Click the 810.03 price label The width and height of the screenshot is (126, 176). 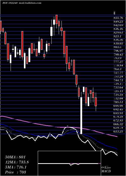118,43
